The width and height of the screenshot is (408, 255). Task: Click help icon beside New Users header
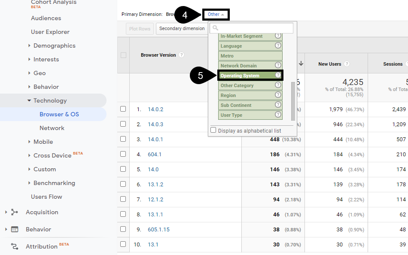(347, 64)
